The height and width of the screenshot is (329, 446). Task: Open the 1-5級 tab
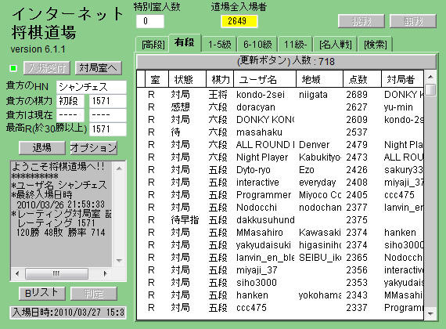pyautogui.click(x=219, y=45)
